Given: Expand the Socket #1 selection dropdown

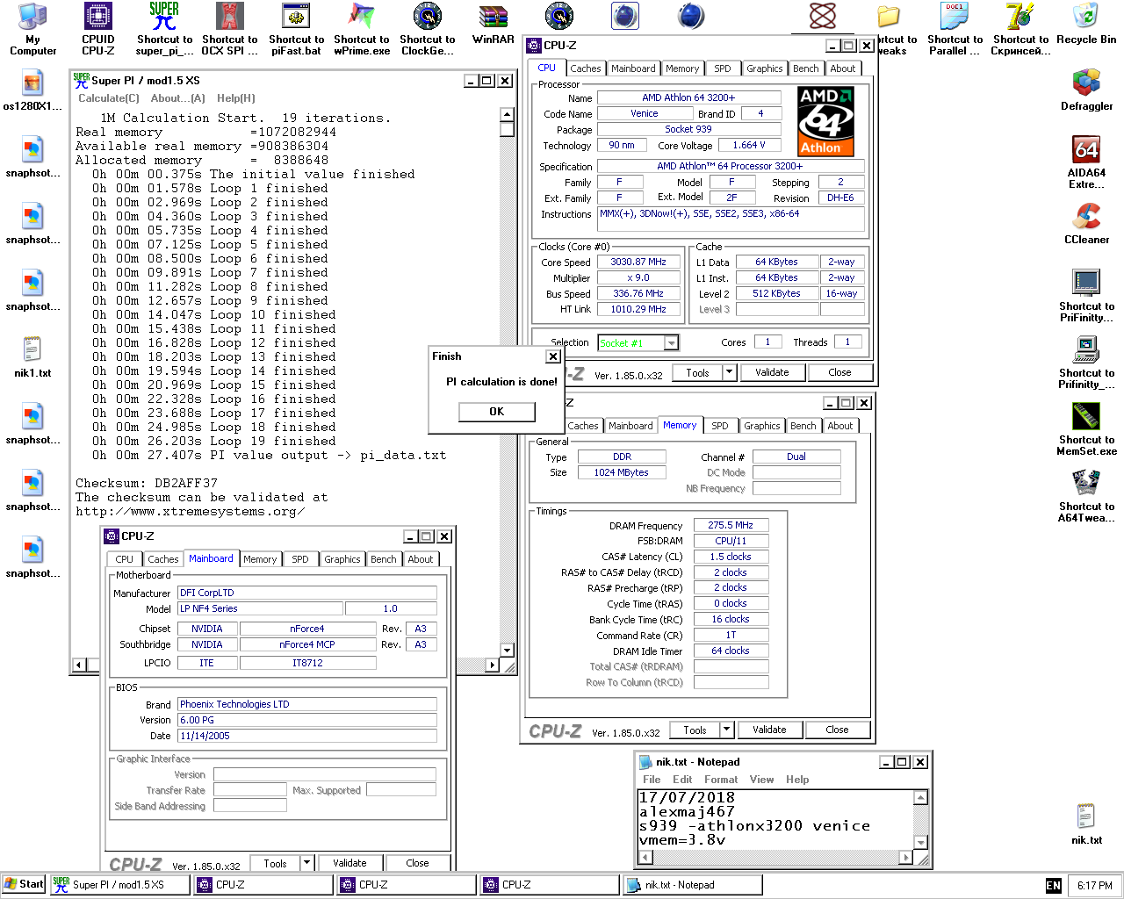Looking at the screenshot, I should click(x=671, y=343).
